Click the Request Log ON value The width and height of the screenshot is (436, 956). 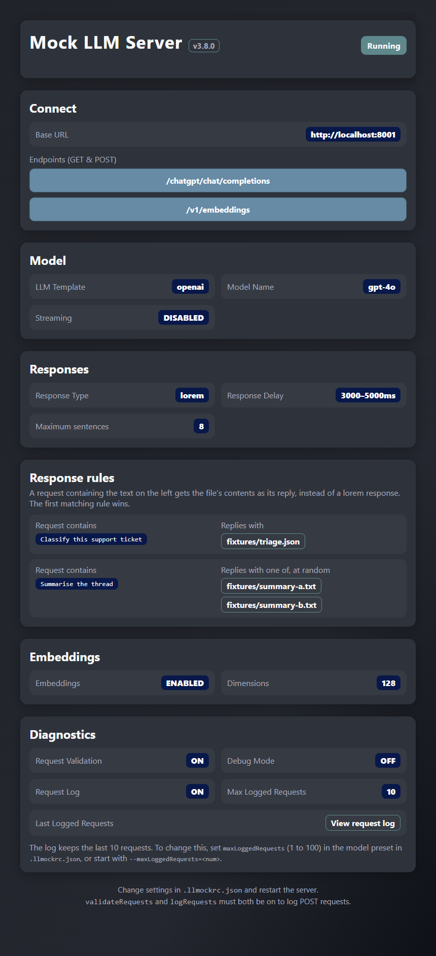[197, 792]
